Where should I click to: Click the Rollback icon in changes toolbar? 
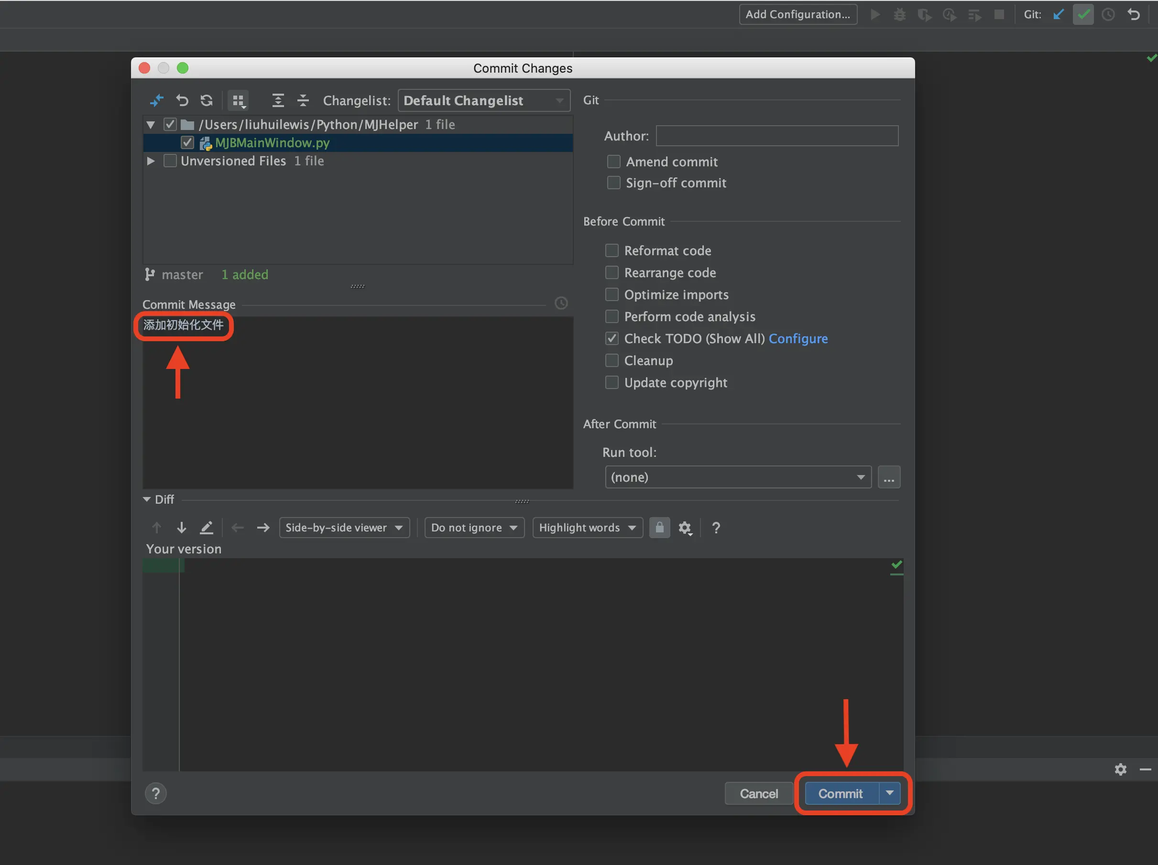182,100
